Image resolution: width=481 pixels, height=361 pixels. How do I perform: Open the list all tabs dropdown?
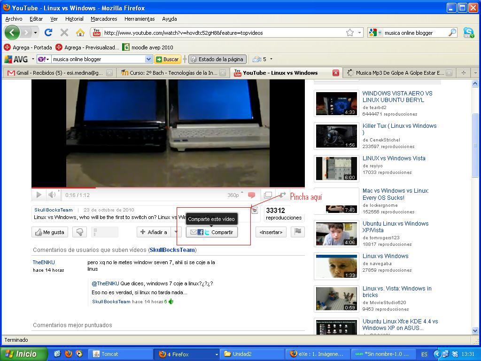(475, 73)
